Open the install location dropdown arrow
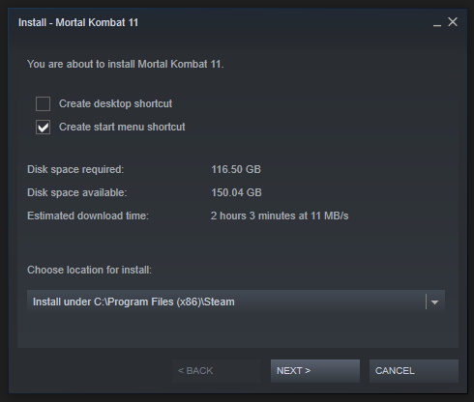 click(434, 302)
